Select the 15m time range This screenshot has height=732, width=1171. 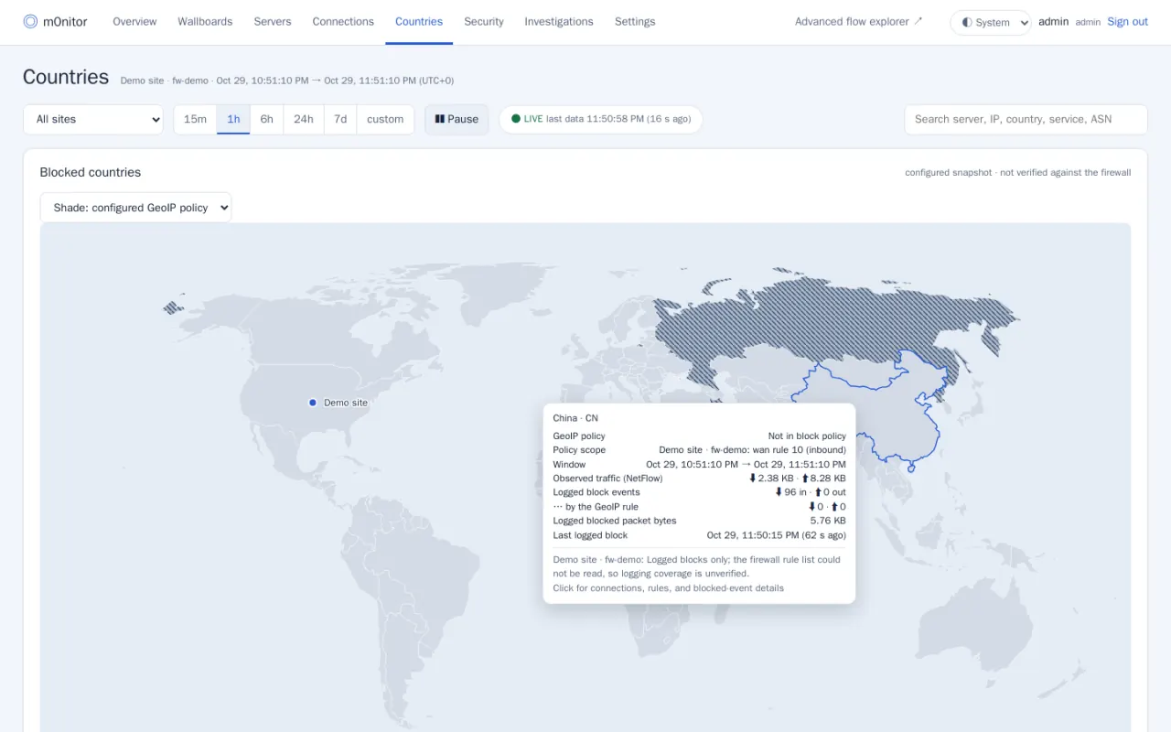click(195, 119)
